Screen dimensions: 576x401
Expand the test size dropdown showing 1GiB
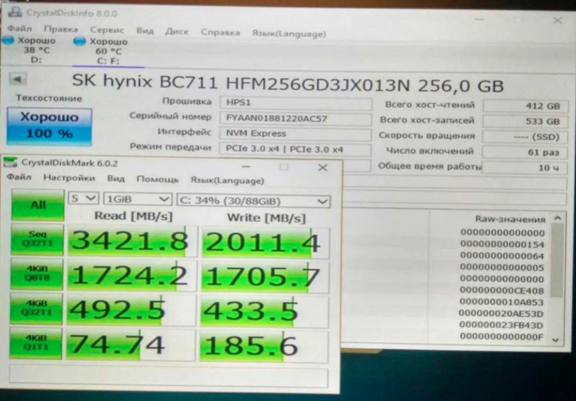(x=138, y=199)
